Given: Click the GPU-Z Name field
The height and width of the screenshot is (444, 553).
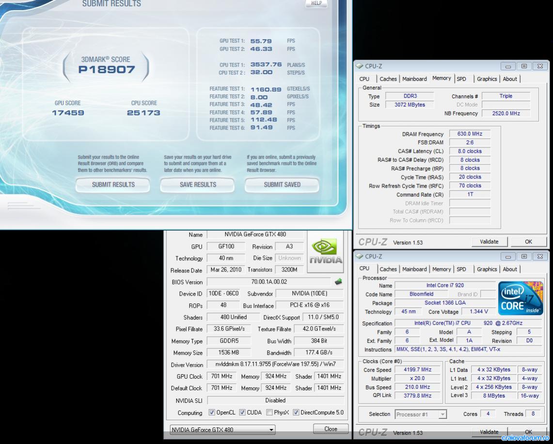Looking at the screenshot, I should (255, 235).
